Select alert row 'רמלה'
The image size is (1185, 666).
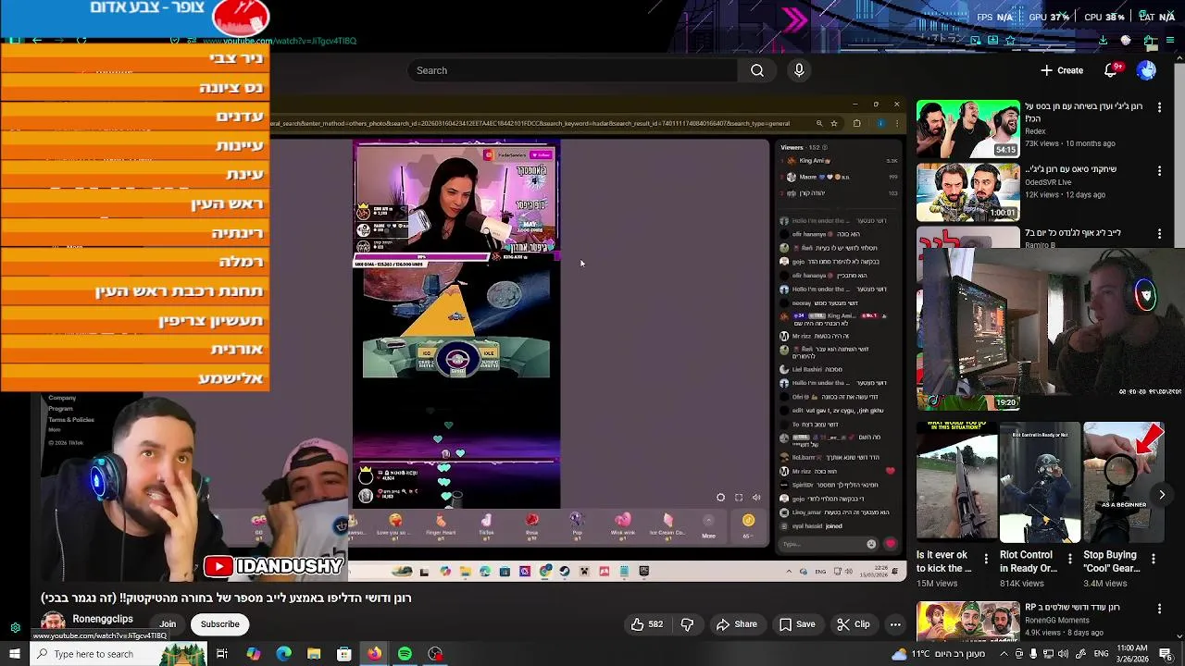(135, 262)
